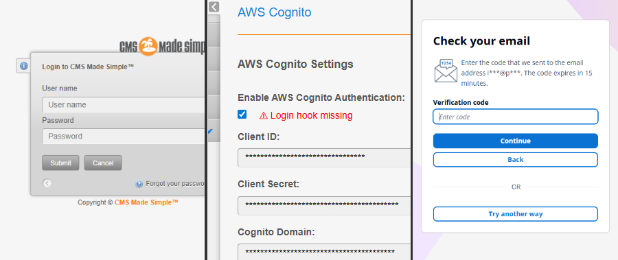Click the warning icon before Login hook missing
Viewport: 618px width, 260px height.
[263, 115]
